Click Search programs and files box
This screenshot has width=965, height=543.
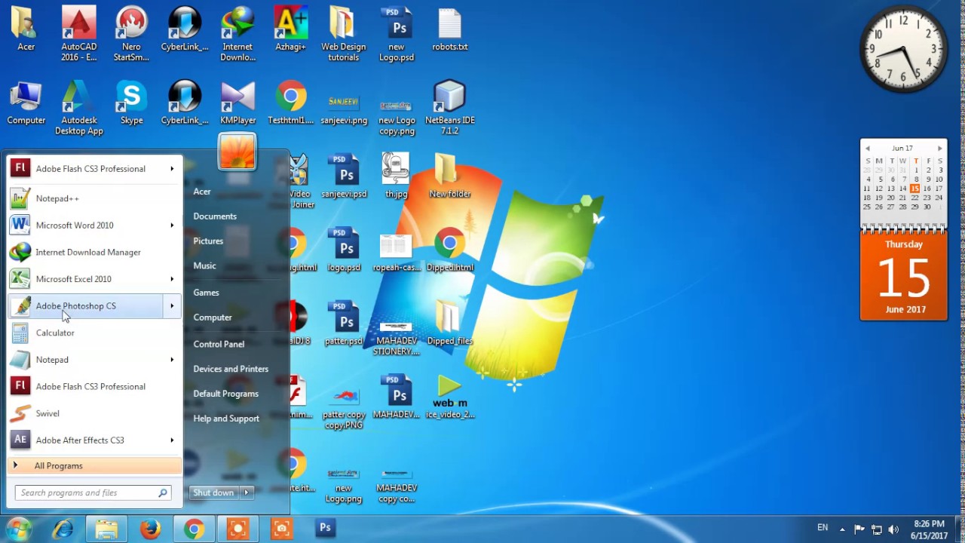click(93, 493)
